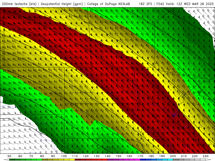Pick the dark blue swatch starting at 170
Image resolution: width=215 pixels, height=161 pixels.
[143, 160]
